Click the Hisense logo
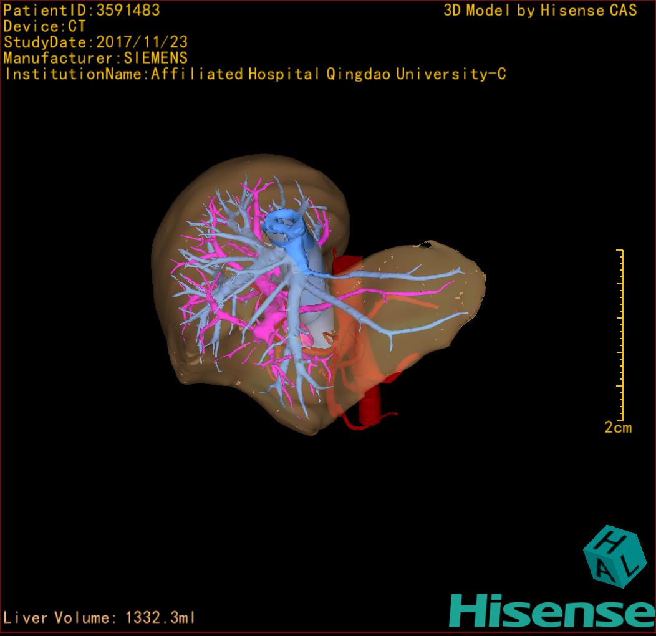656x636 pixels. tap(552, 610)
